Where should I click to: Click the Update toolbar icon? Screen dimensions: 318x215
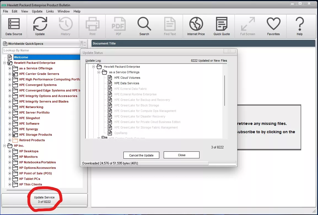pyautogui.click(x=40, y=24)
